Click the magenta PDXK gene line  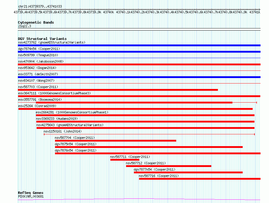tap(139, 199)
